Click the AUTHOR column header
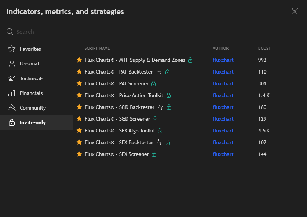This screenshot has height=217, width=307. 221,48
